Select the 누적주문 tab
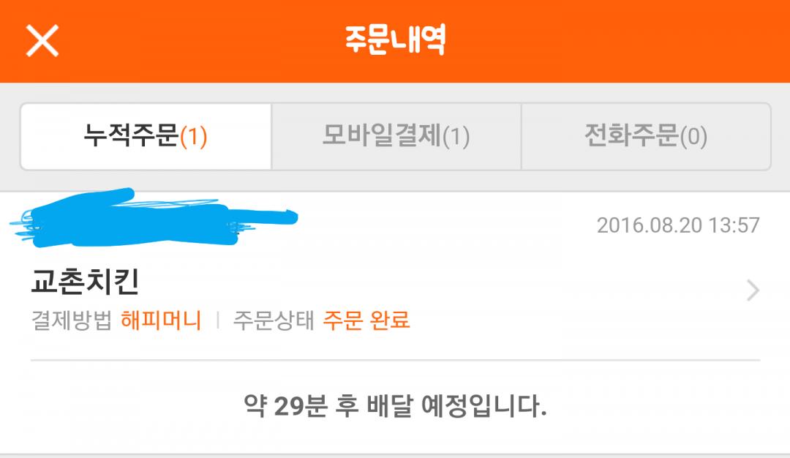This screenshot has height=458, width=790. coord(146,137)
